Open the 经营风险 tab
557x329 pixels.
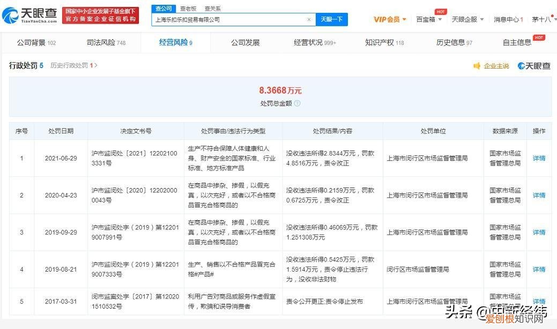coord(175,42)
